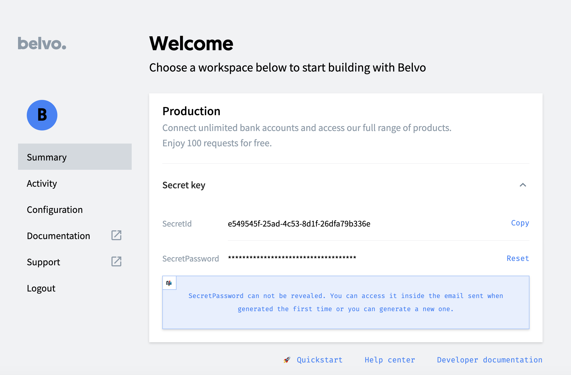Click the SecretId value text

299,224
